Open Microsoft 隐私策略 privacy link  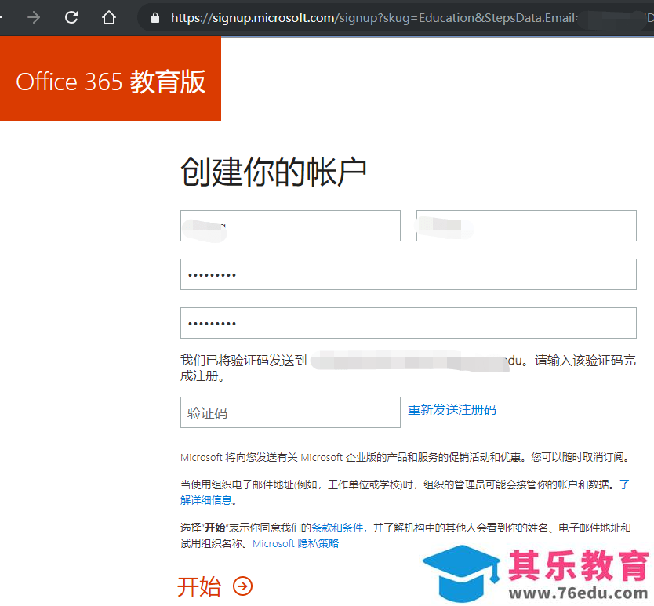pos(296,544)
